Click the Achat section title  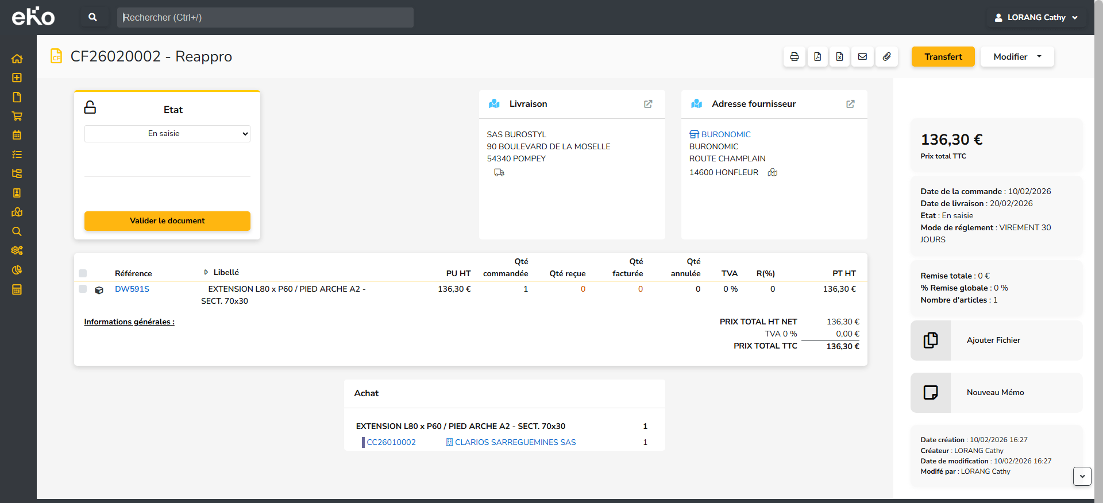pos(367,393)
